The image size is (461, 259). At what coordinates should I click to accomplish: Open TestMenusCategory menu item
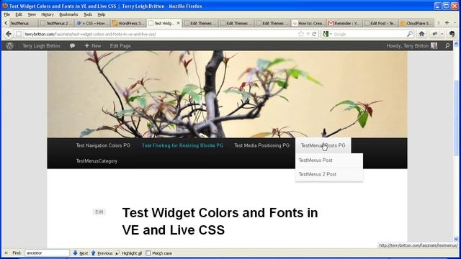pos(97,161)
